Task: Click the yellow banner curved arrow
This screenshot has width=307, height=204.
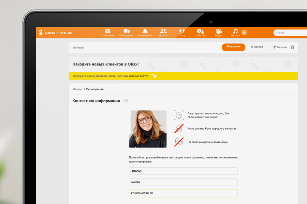Action: tap(154, 76)
